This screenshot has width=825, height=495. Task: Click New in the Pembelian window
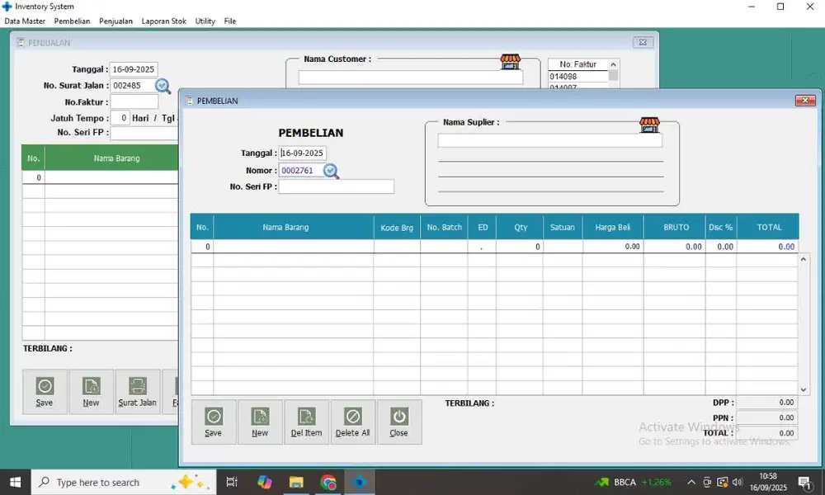pos(260,422)
